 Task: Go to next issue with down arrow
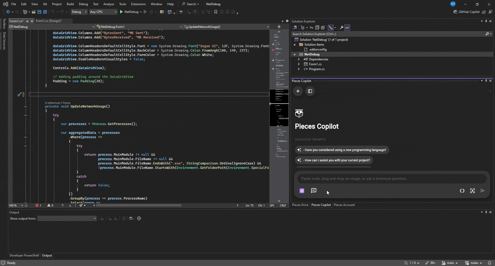point(70,205)
